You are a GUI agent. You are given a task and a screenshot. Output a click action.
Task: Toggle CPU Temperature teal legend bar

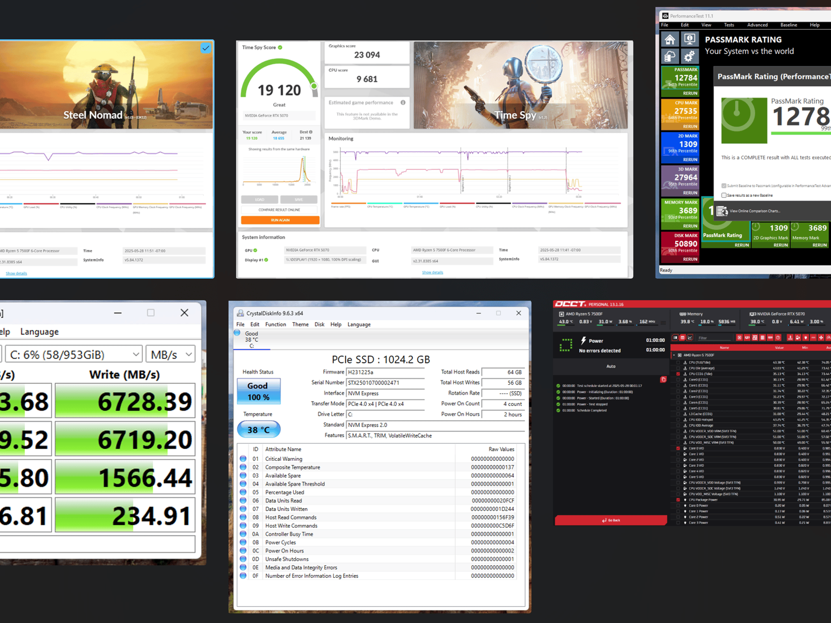(384, 203)
